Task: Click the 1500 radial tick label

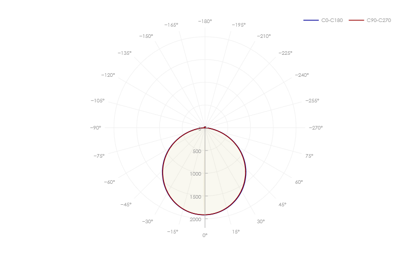Action: [x=195, y=197]
